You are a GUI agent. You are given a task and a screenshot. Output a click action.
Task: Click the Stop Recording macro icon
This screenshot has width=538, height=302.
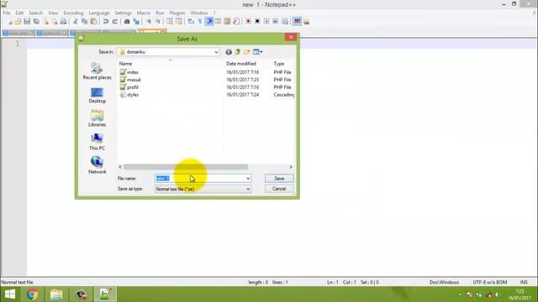[257, 22]
